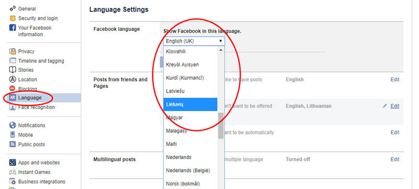Edit the English, Lithuanian setting
Screen dimensions: 419x189
[x=395, y=106]
